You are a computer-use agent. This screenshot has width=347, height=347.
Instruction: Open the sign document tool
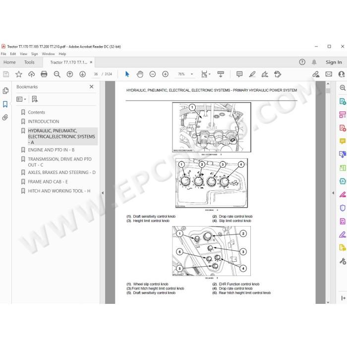[265, 74]
